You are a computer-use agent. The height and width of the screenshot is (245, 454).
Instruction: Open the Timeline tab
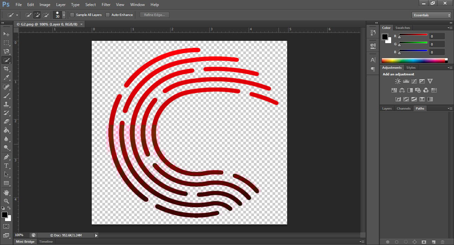pos(46,242)
